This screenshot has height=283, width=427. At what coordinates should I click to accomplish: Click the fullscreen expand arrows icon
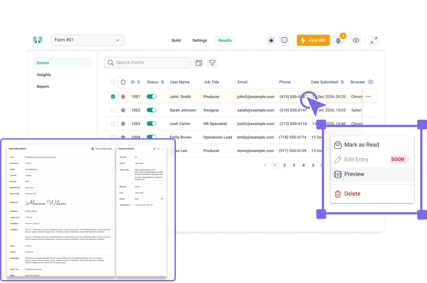(374, 40)
